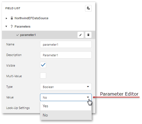142x124 pixels.
Task: Click the Parameters label
Action: pos(23,26)
